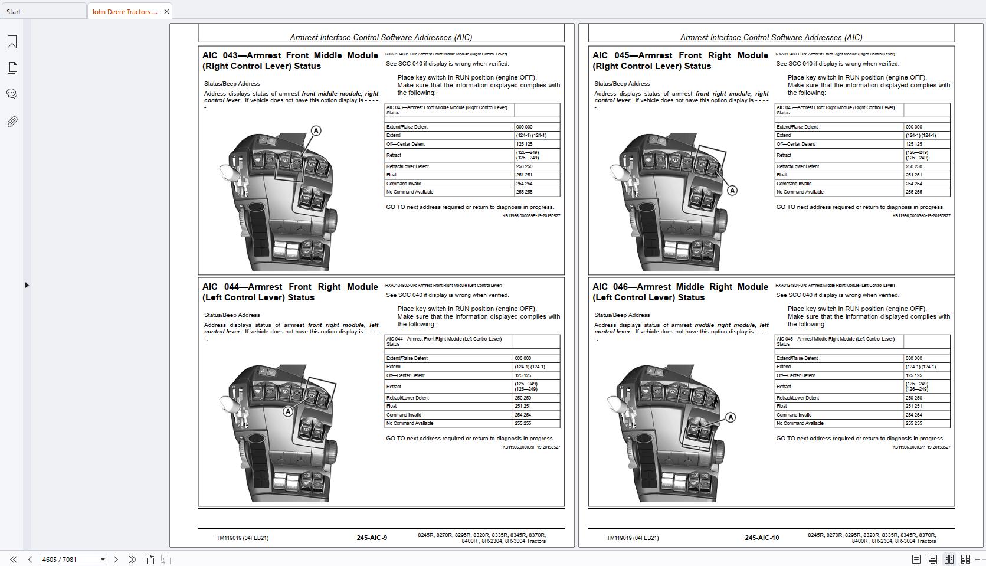Click the greyed-out next view icon in status bar
This screenshot has width=986, height=566.
(166, 559)
